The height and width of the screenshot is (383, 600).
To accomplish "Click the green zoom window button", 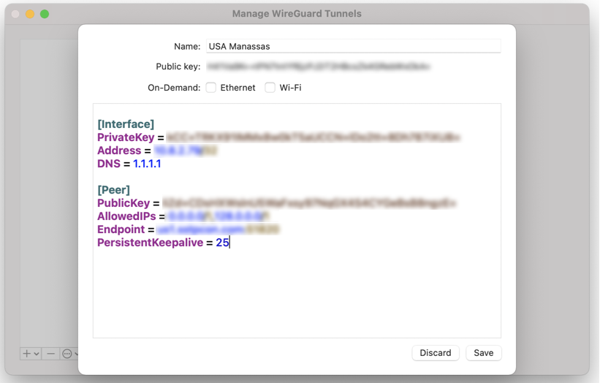I will 45,14.
